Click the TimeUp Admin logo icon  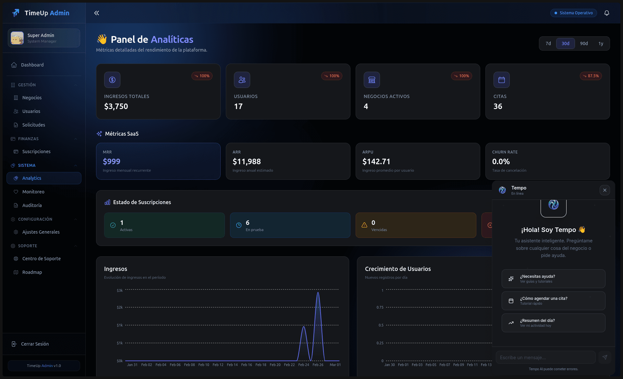coord(16,13)
